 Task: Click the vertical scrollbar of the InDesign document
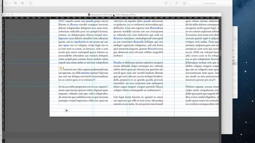[220, 53]
